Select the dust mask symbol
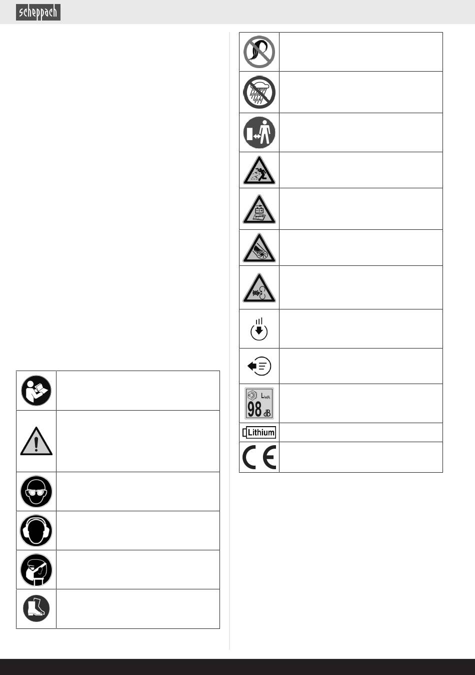The height and width of the screenshot is (675, 475). (x=36, y=570)
